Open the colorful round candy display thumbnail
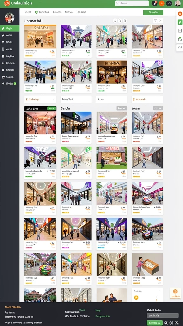This screenshot has height=326, width=183. [40, 265]
